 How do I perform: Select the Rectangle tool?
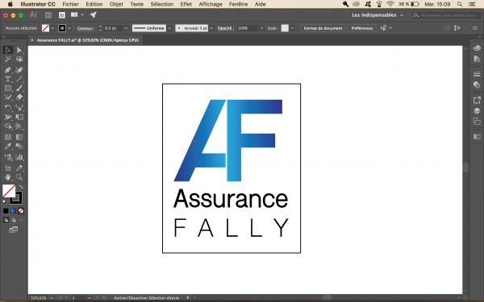(x=8, y=89)
